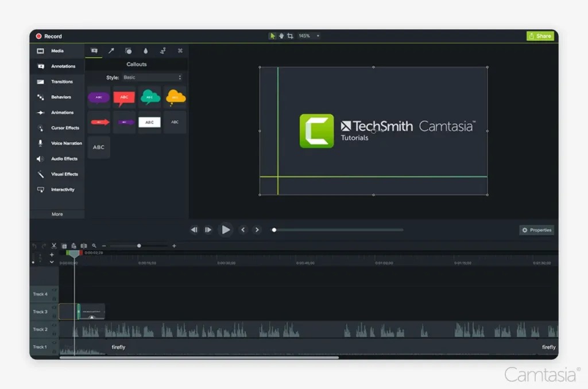The height and width of the screenshot is (389, 588).
Task: Open Visual Effects in sidebar
Action: tap(57, 174)
